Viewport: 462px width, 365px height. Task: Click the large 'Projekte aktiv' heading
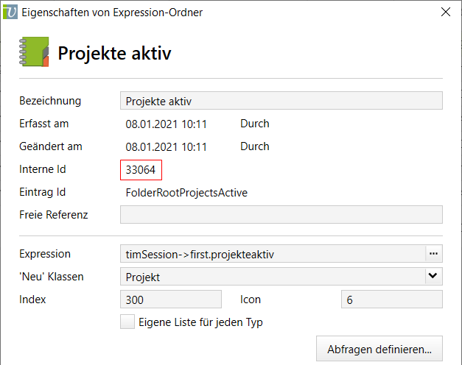(115, 54)
